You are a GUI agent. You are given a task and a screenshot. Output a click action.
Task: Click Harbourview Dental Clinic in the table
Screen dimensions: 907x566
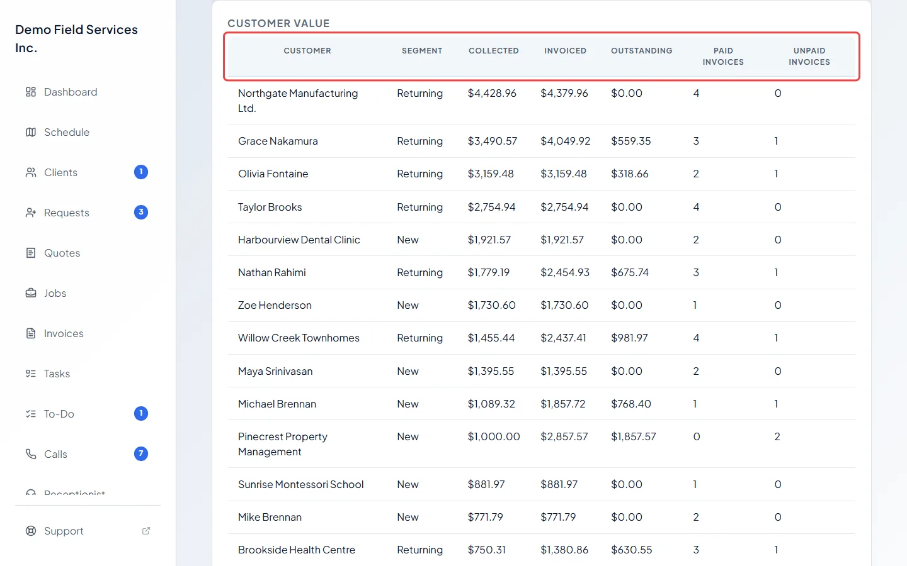(x=299, y=240)
